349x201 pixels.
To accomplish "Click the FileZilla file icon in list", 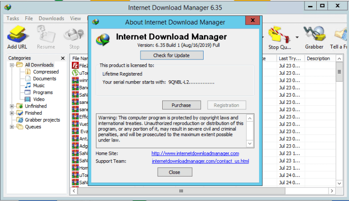I will pos(75,66).
